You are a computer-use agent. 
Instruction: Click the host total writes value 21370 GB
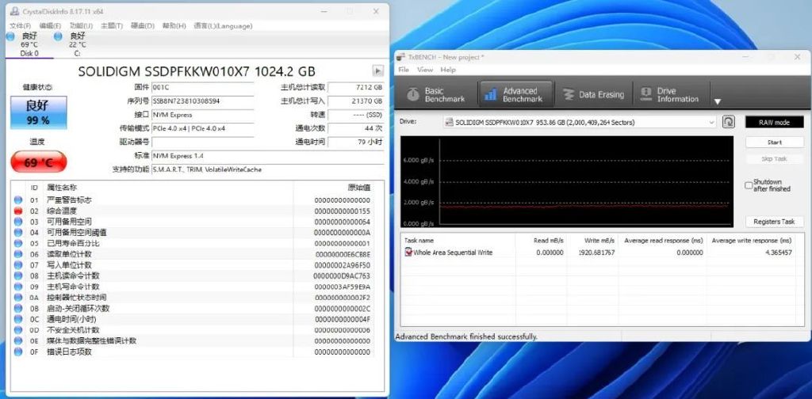(356, 101)
